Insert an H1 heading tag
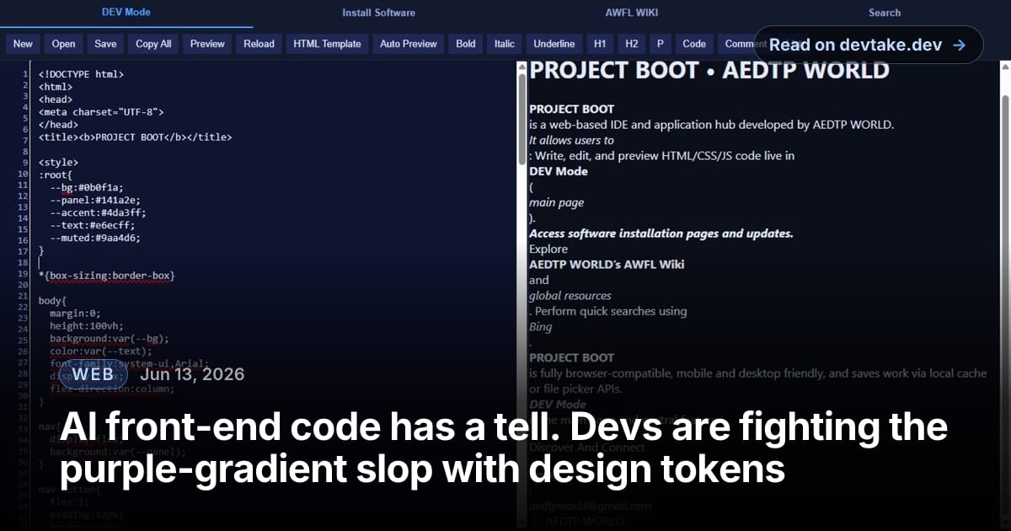1011x531 pixels. [600, 44]
